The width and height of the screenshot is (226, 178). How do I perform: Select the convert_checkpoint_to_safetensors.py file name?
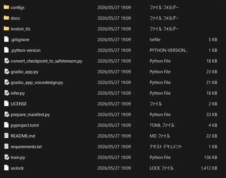click(46, 61)
